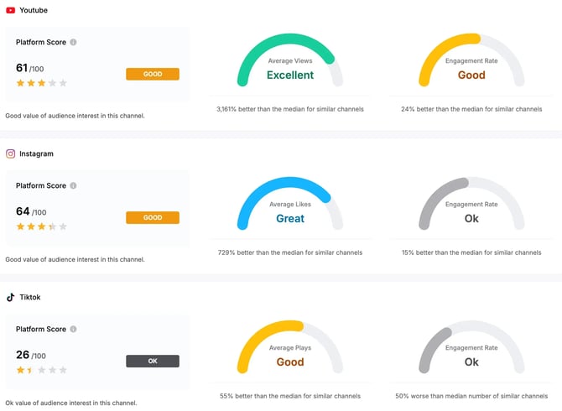Click the orange GOOD badge under Instagram
Screen dimensions: 562x411
[x=153, y=217]
